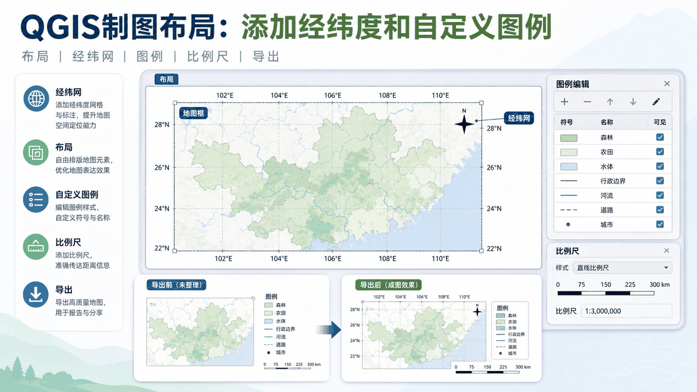The height and width of the screenshot is (392, 697).
Task: Click the scale bar in 导出后 preview
Action: point(491,369)
